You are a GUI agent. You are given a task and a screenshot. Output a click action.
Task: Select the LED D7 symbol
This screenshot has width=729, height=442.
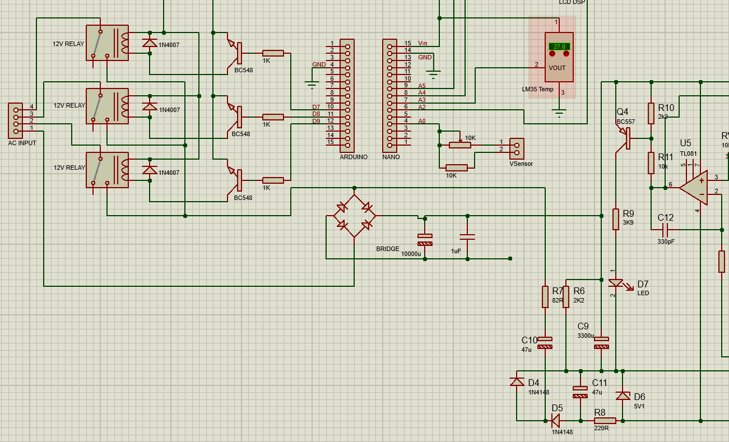(616, 283)
